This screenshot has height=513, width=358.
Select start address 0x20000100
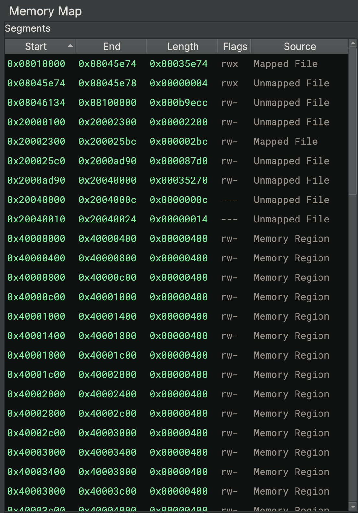(36, 122)
